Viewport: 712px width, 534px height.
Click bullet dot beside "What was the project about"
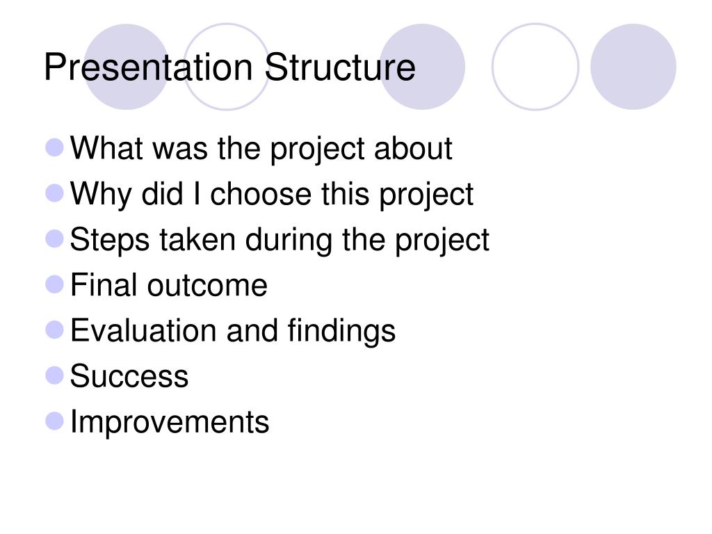click(x=54, y=148)
